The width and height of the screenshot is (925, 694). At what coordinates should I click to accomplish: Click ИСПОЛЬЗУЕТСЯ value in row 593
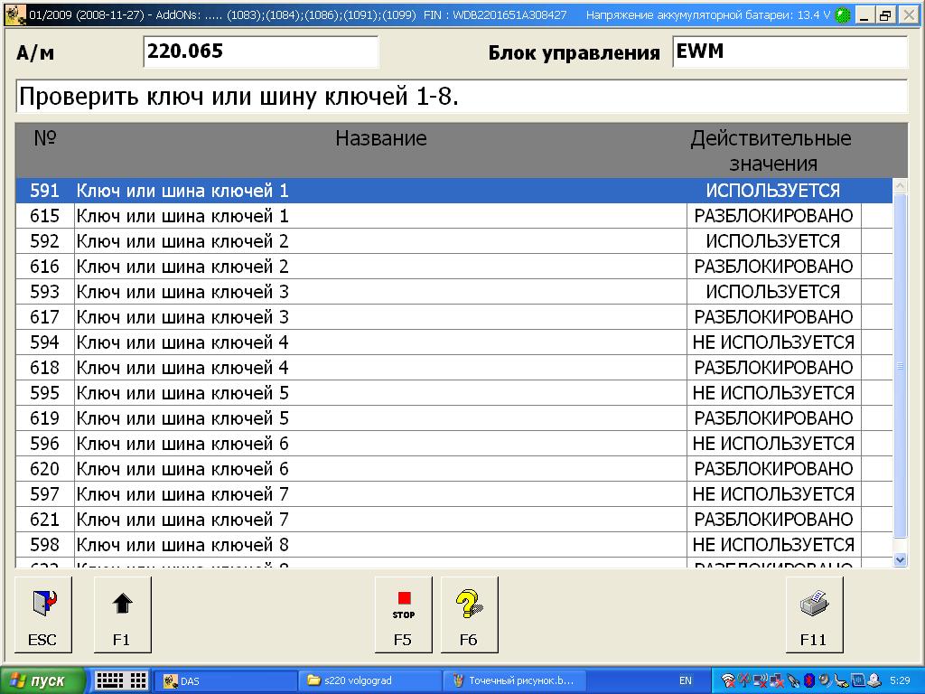(773, 292)
